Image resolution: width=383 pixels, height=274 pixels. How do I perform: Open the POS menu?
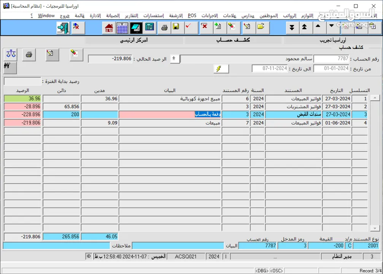click(x=192, y=16)
